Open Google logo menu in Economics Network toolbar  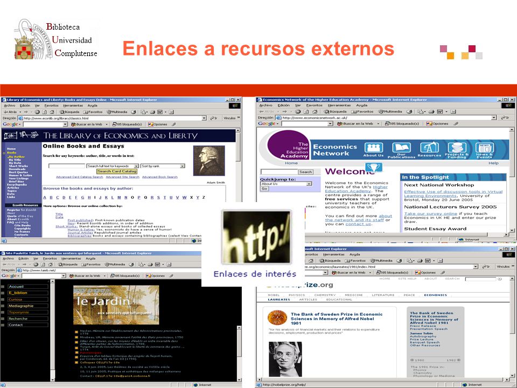(x=269, y=124)
